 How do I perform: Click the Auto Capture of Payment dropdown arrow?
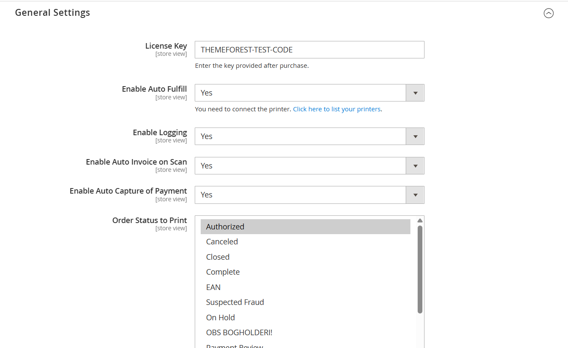[x=415, y=195]
